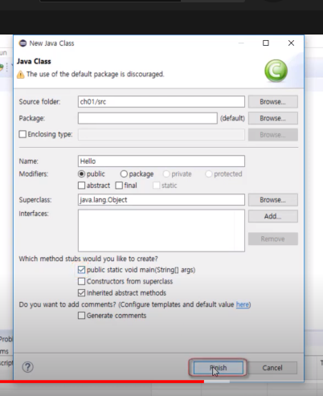Image resolution: width=323 pixels, height=396 pixels.
Task: Enable Constructors from superclass option
Action: 81,281
